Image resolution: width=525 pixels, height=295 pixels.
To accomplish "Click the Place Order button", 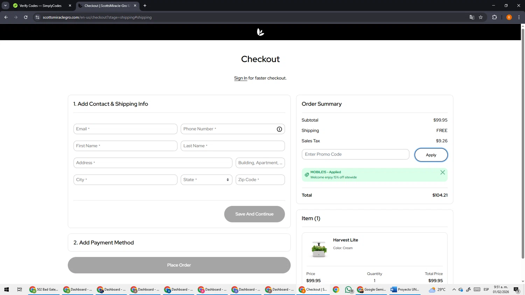I will [179, 265].
